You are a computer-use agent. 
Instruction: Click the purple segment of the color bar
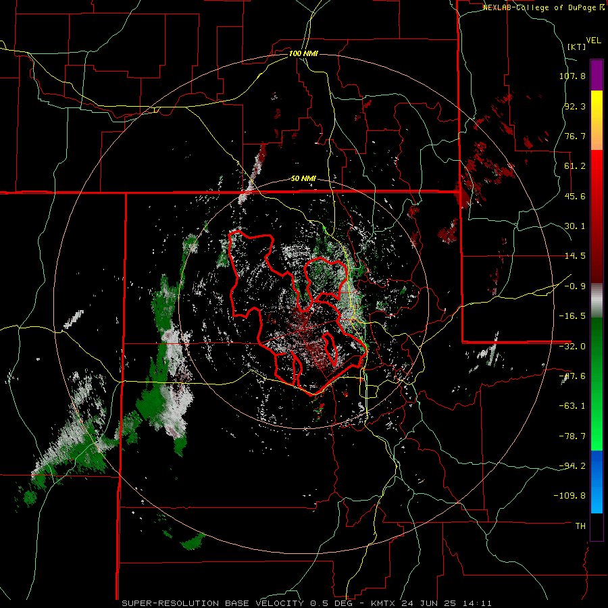597,76
